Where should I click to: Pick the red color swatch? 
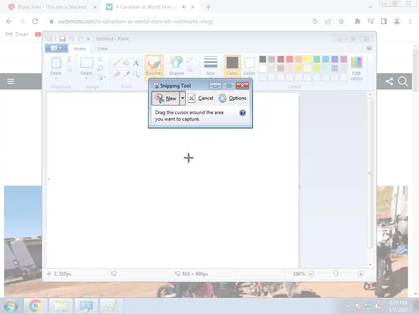pos(290,59)
